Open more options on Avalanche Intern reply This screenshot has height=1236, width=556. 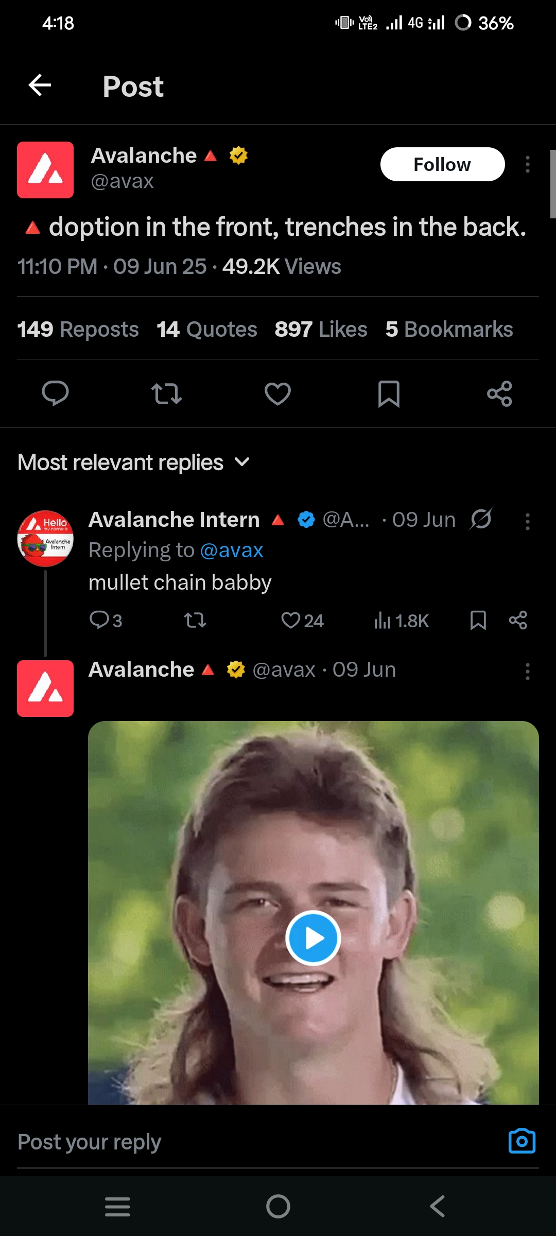pos(527,522)
